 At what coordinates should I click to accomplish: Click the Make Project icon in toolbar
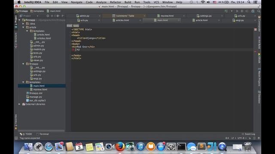tap(226, 11)
